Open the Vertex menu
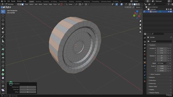173x97 pixels. click(x=45, y=4)
